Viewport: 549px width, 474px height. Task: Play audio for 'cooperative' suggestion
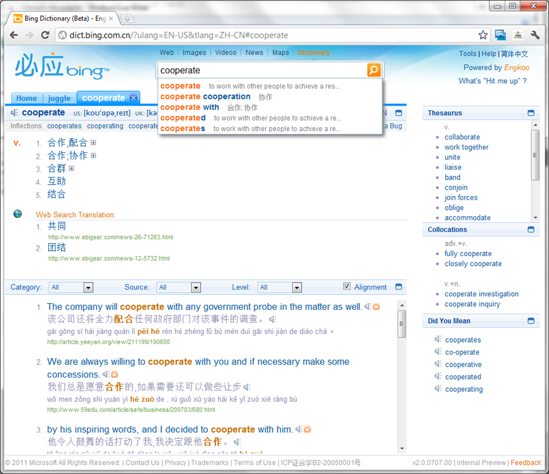[438, 364]
